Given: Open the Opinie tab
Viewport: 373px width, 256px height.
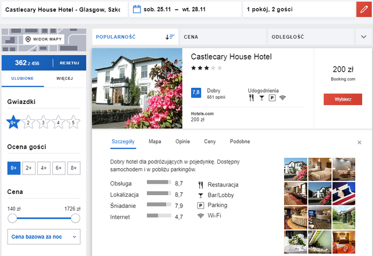Looking at the screenshot, I should click(182, 142).
